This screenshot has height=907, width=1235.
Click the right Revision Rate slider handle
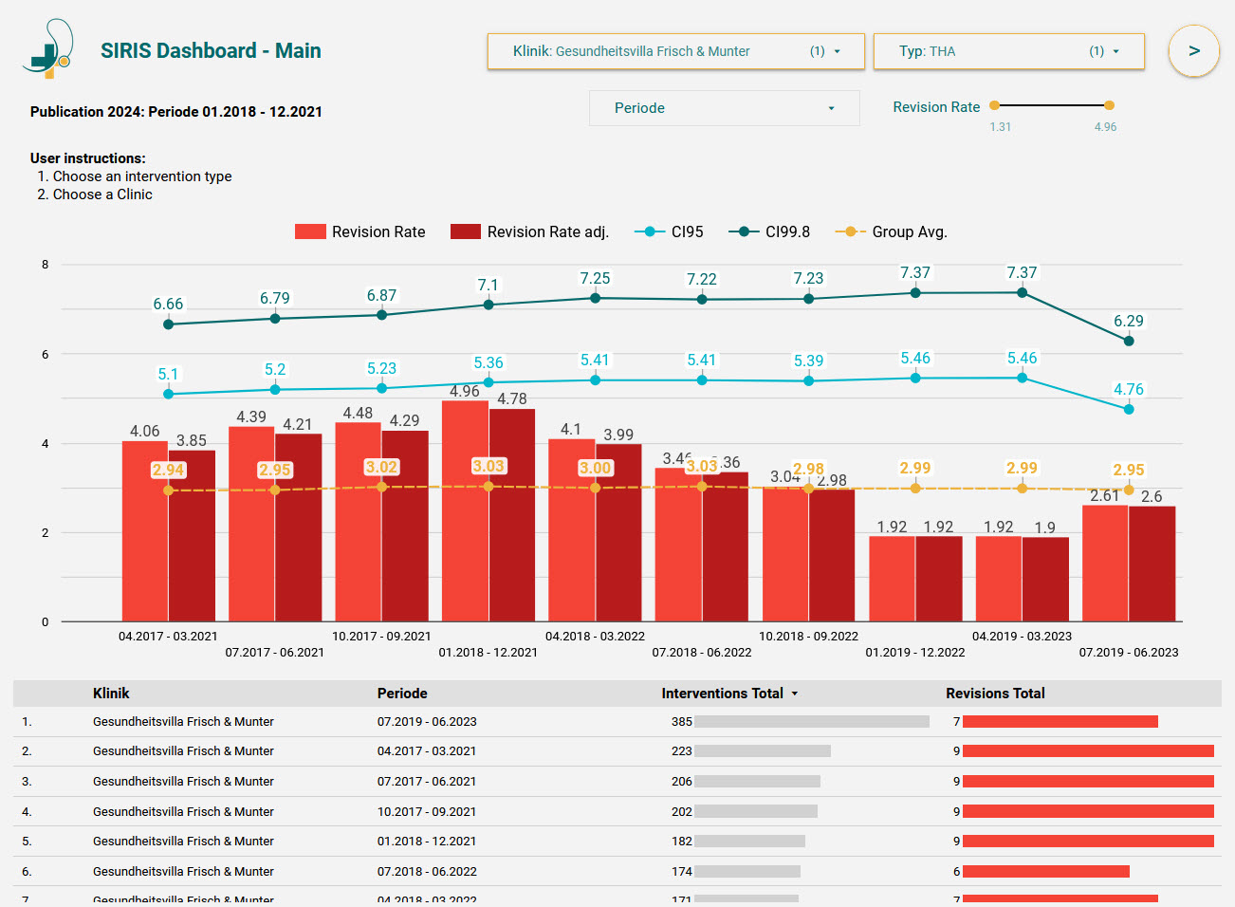[x=1109, y=105]
